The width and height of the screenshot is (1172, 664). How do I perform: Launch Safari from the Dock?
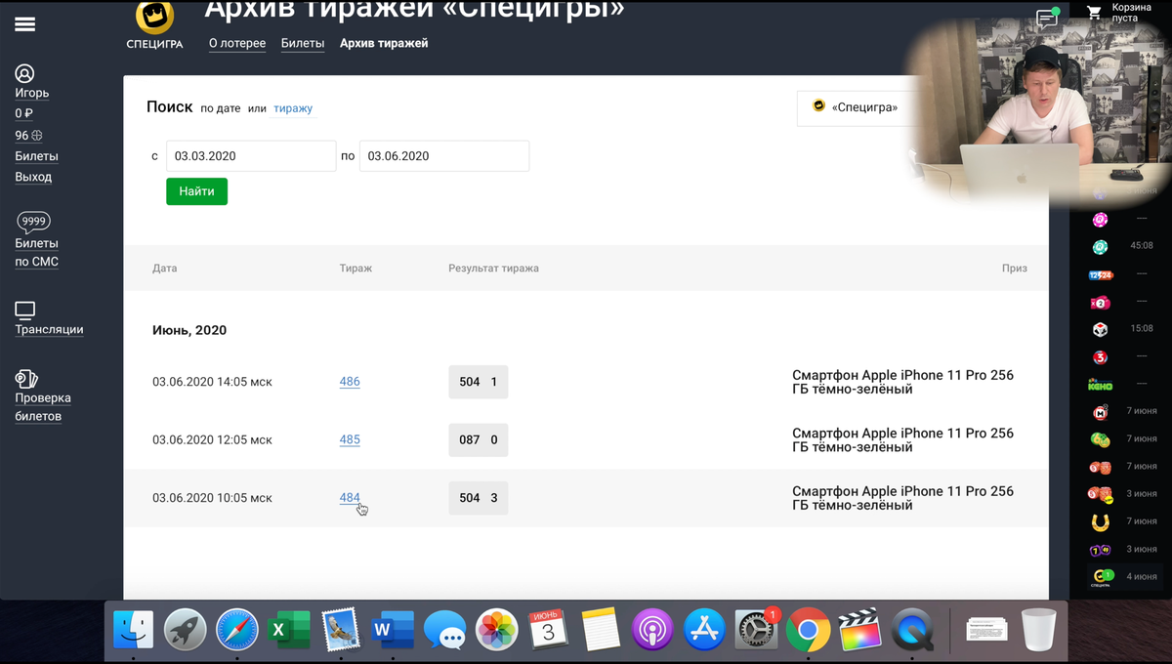237,630
